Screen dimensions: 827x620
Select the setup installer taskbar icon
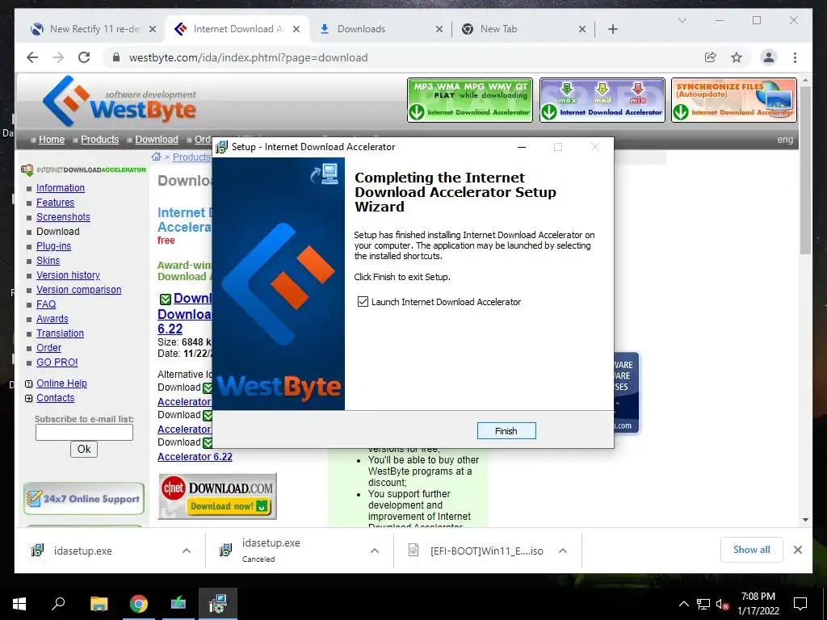218,604
